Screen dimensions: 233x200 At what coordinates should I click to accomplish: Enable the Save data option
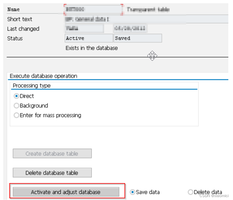pyautogui.click(x=133, y=192)
